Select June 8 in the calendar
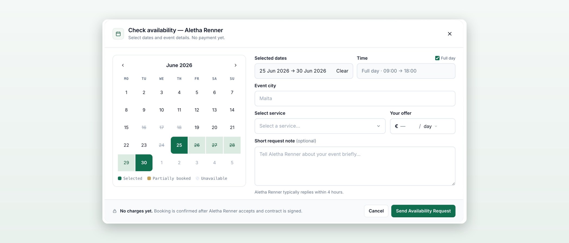 tap(126, 110)
